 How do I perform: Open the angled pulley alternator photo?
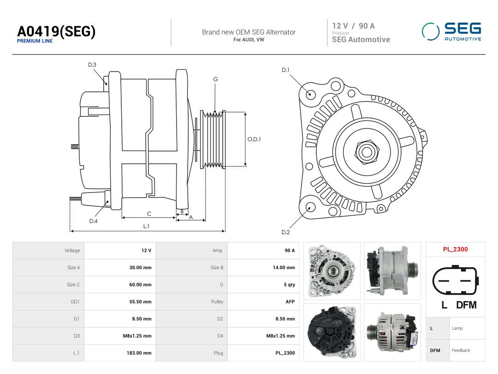tap(392, 332)
